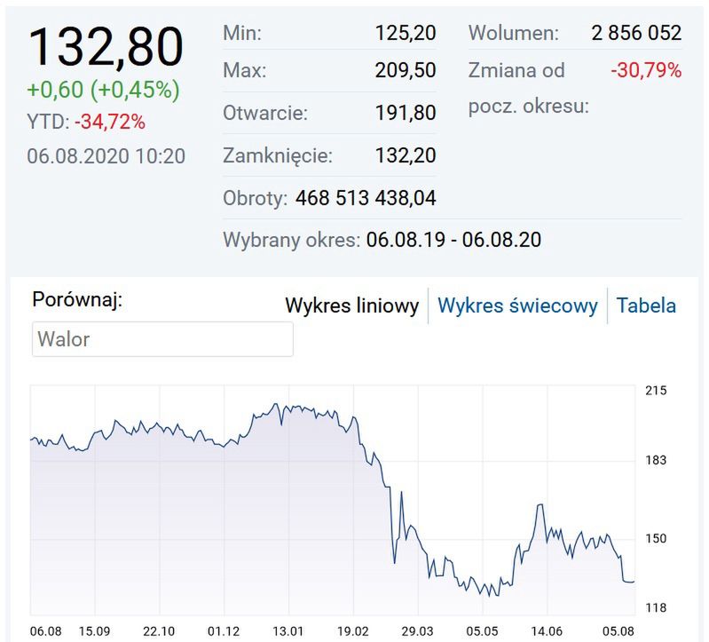Click the YTD -34,72% percentage
This screenshot has width=709, height=642.
tap(110, 122)
